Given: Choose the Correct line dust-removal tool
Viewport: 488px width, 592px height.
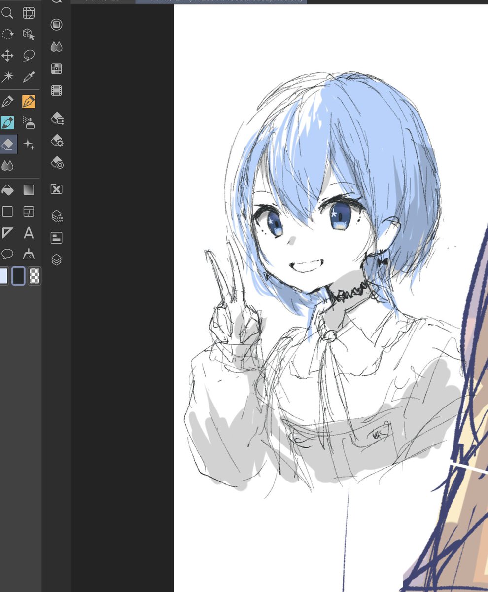Looking at the screenshot, I should 29,254.
